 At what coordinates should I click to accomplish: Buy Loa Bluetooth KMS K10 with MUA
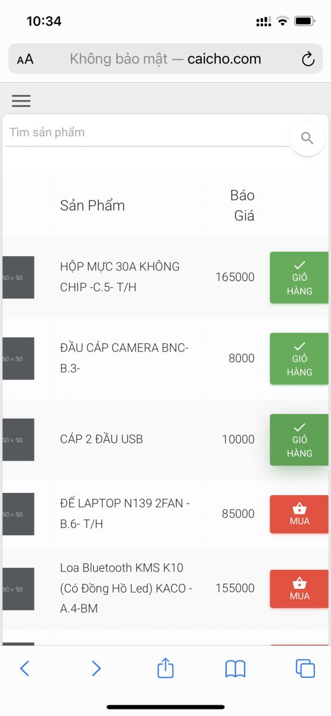pos(299,588)
